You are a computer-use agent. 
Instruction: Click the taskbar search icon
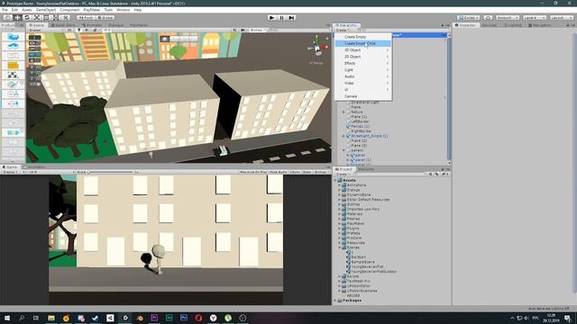pyautogui.click(x=22, y=318)
